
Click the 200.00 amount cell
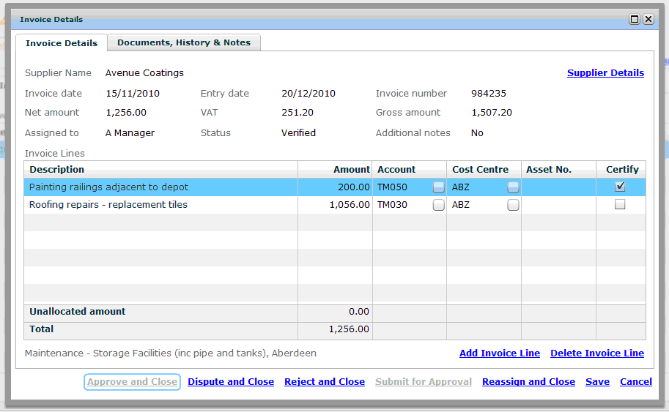(x=335, y=187)
